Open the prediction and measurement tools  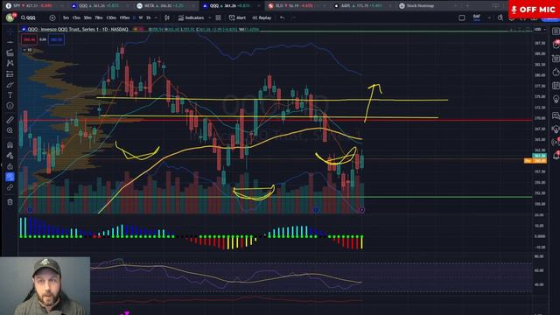pos(10,73)
